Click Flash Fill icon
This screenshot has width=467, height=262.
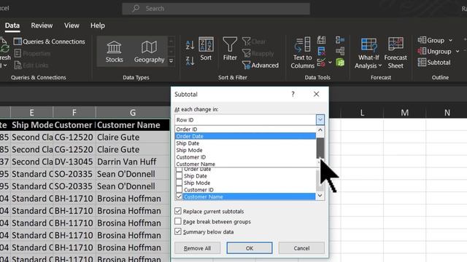(x=321, y=40)
